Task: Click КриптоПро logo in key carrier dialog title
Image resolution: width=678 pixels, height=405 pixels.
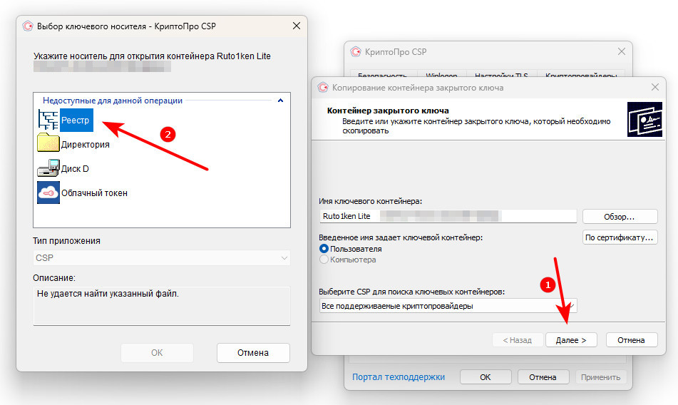Action: (28, 26)
